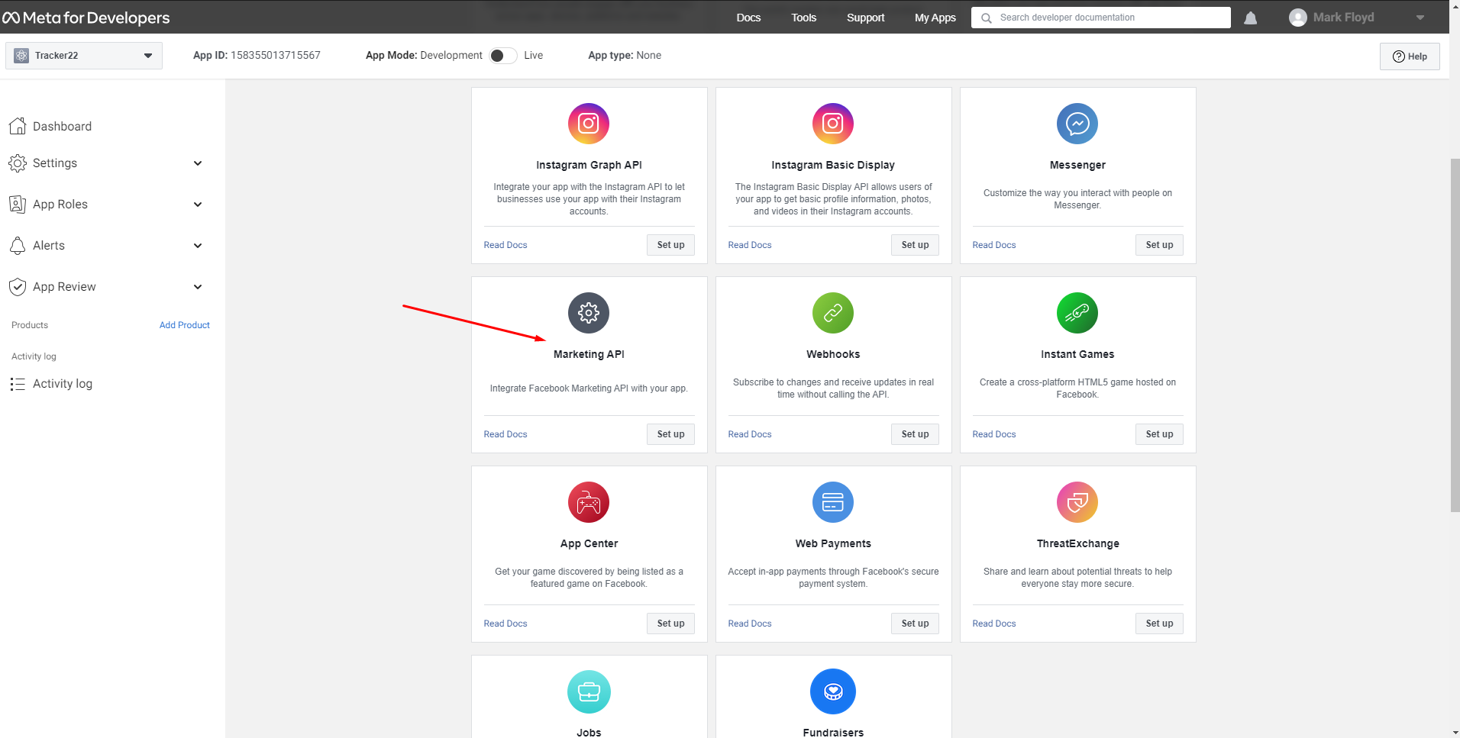
Task: Click Add Product link
Action: (185, 325)
